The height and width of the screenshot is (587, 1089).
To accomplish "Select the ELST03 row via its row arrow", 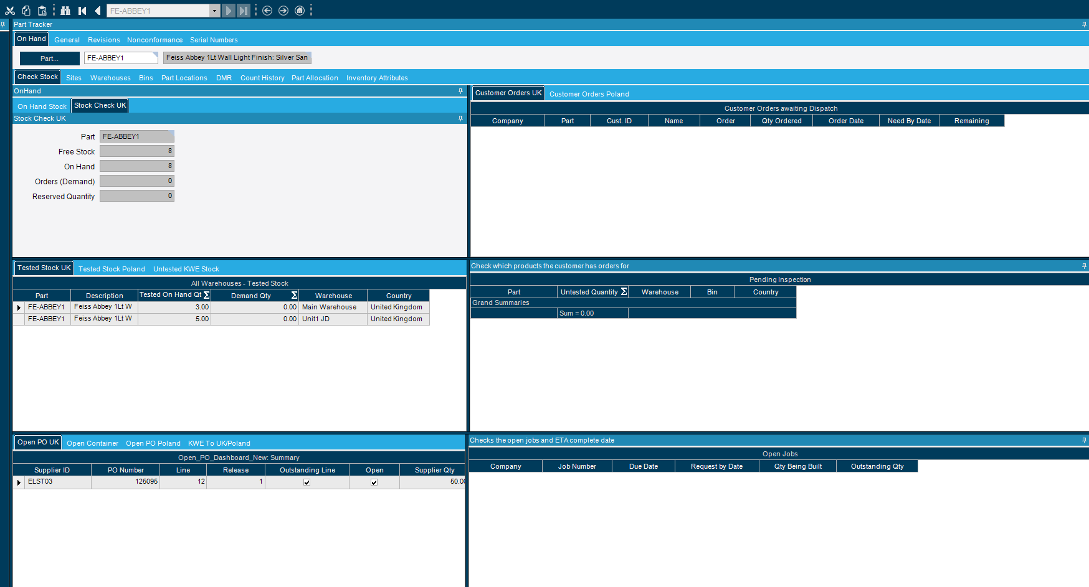I will coord(19,482).
